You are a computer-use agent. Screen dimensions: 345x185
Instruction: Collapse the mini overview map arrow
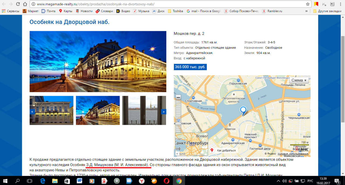pos(177,154)
